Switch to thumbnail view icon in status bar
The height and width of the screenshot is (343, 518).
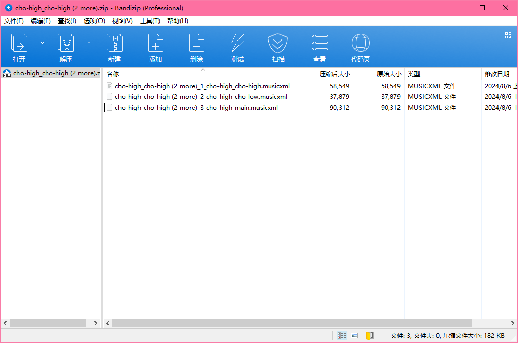pyautogui.click(x=354, y=336)
